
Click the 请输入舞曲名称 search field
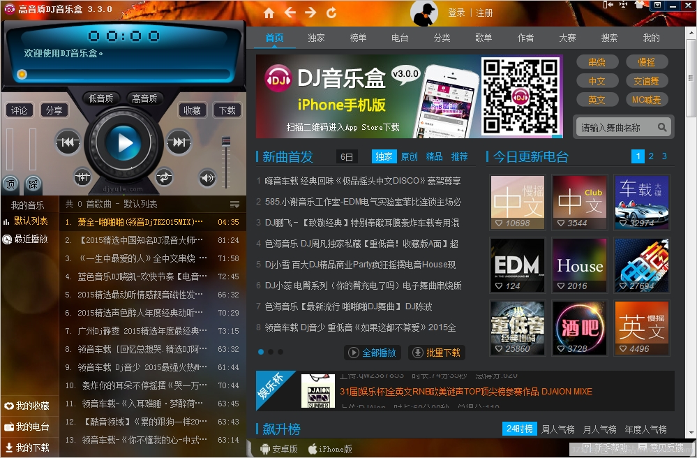623,128
